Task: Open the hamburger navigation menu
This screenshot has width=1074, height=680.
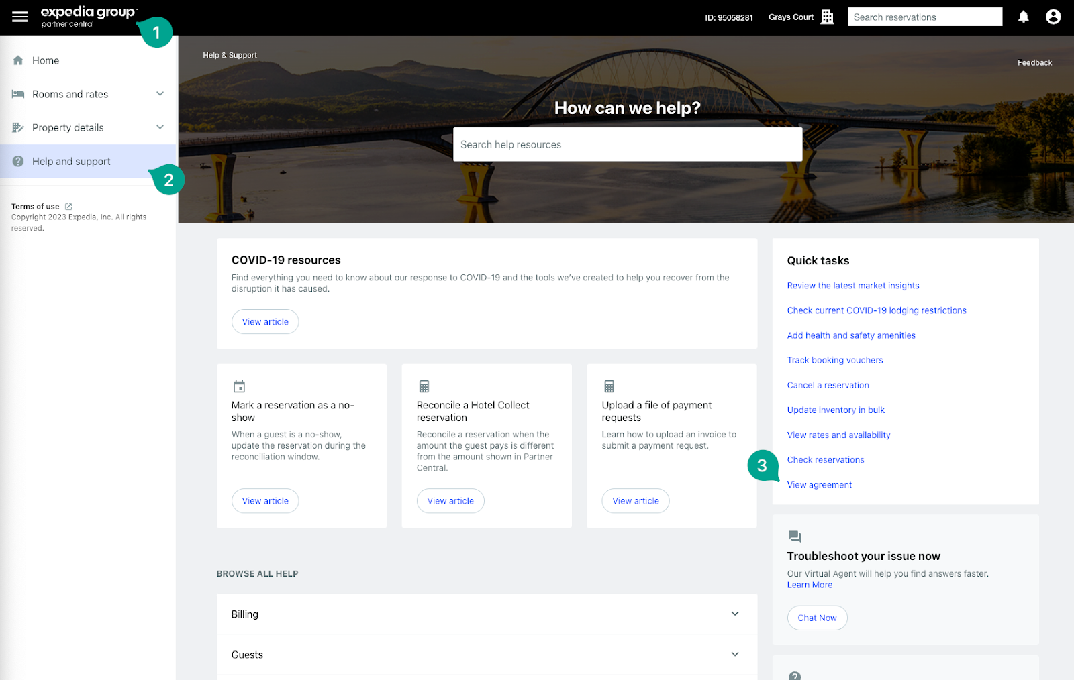Action: coord(20,17)
